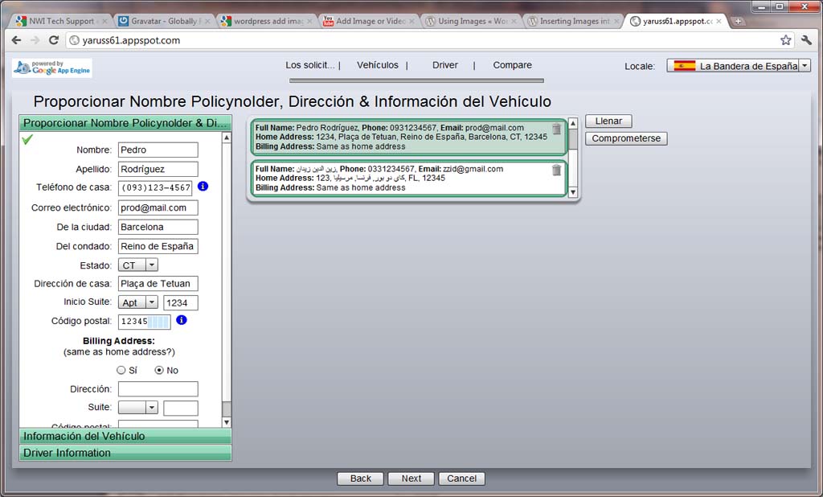The width and height of the screenshot is (823, 497).
Task: Click the browser wrench settings icon
Action: click(x=806, y=40)
